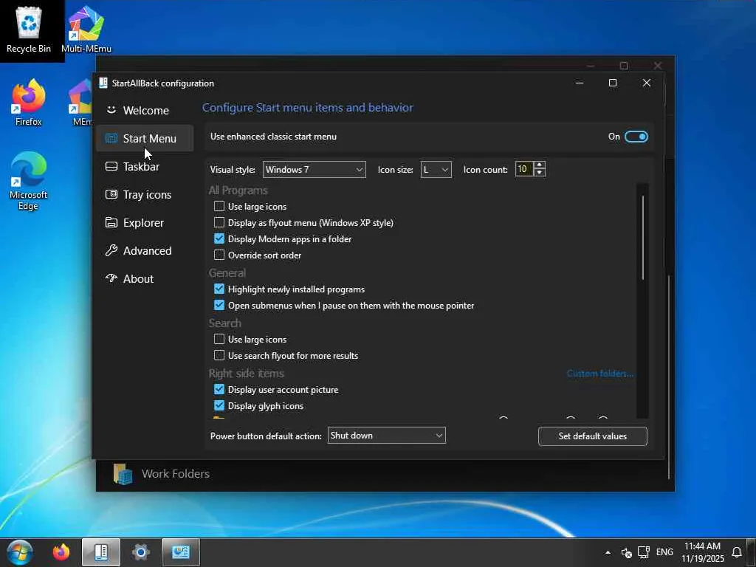The image size is (756, 567).
Task: Click the Firefox taskbar icon
Action: 61,552
